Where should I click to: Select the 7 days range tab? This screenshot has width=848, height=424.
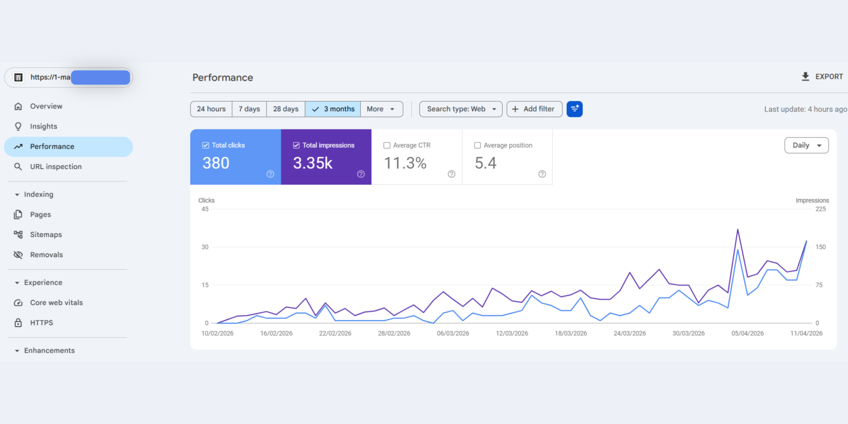coord(249,109)
